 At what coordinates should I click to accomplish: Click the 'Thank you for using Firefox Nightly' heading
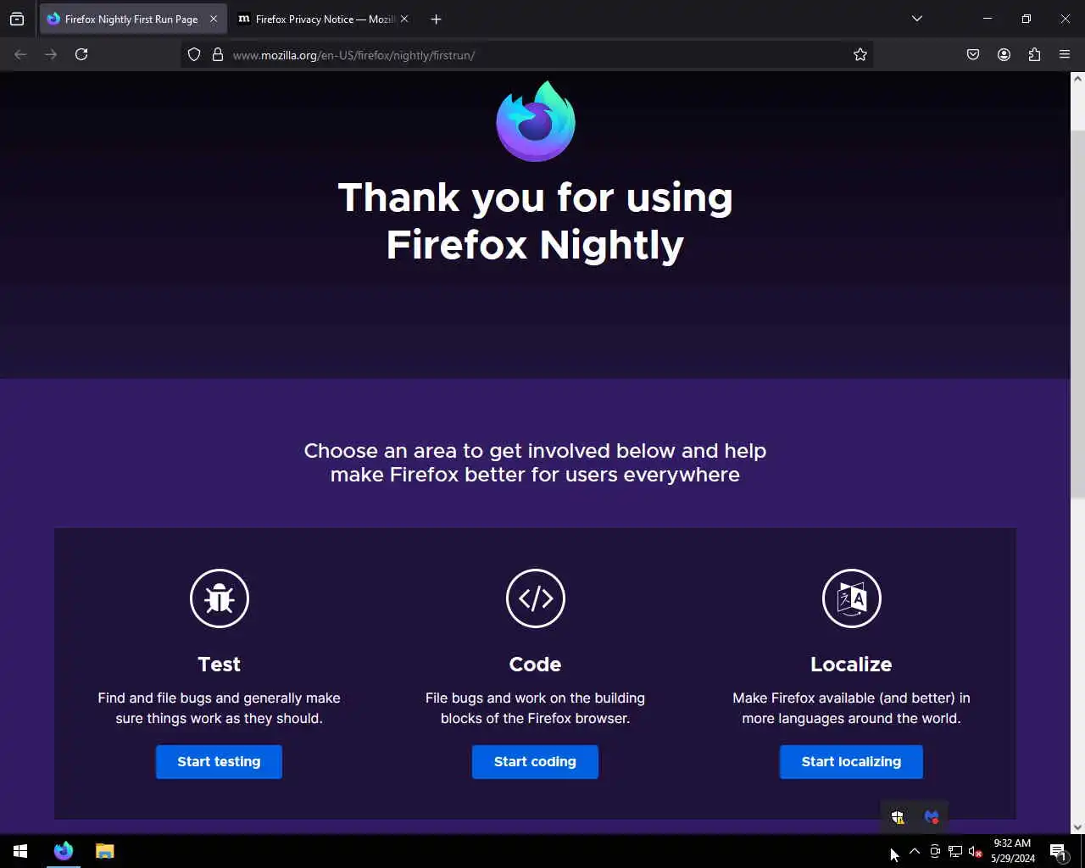535,220
